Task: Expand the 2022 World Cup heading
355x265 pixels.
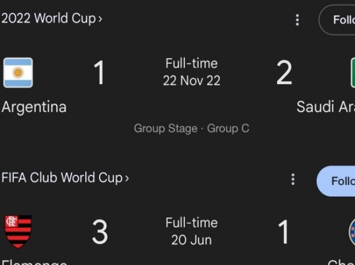Action: point(52,18)
